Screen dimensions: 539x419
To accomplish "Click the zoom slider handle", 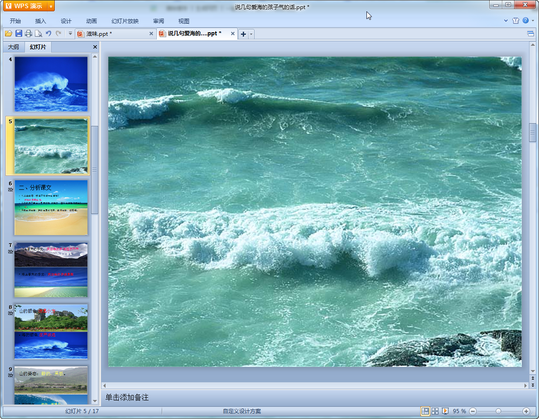I will [498, 411].
